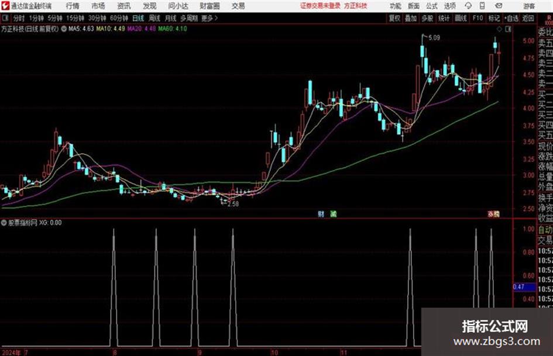The height and width of the screenshot is (356, 553).
Task: Click the 叠加 overlay toolbar button
Action: (x=411, y=18)
